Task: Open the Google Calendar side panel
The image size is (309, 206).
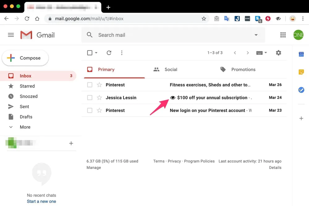Action: [301, 54]
